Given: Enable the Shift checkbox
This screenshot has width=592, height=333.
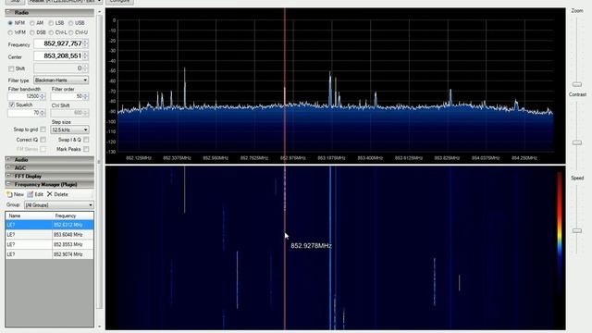Looking at the screenshot, I should coord(11,68).
